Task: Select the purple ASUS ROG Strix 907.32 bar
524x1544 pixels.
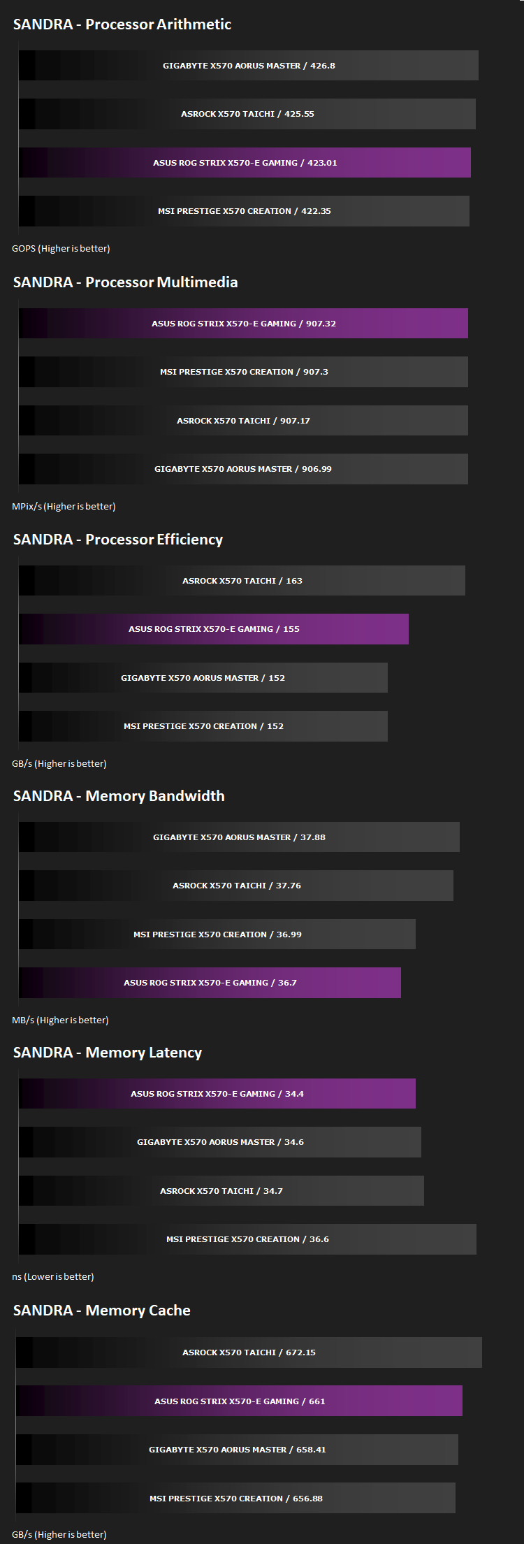Action: (x=243, y=324)
